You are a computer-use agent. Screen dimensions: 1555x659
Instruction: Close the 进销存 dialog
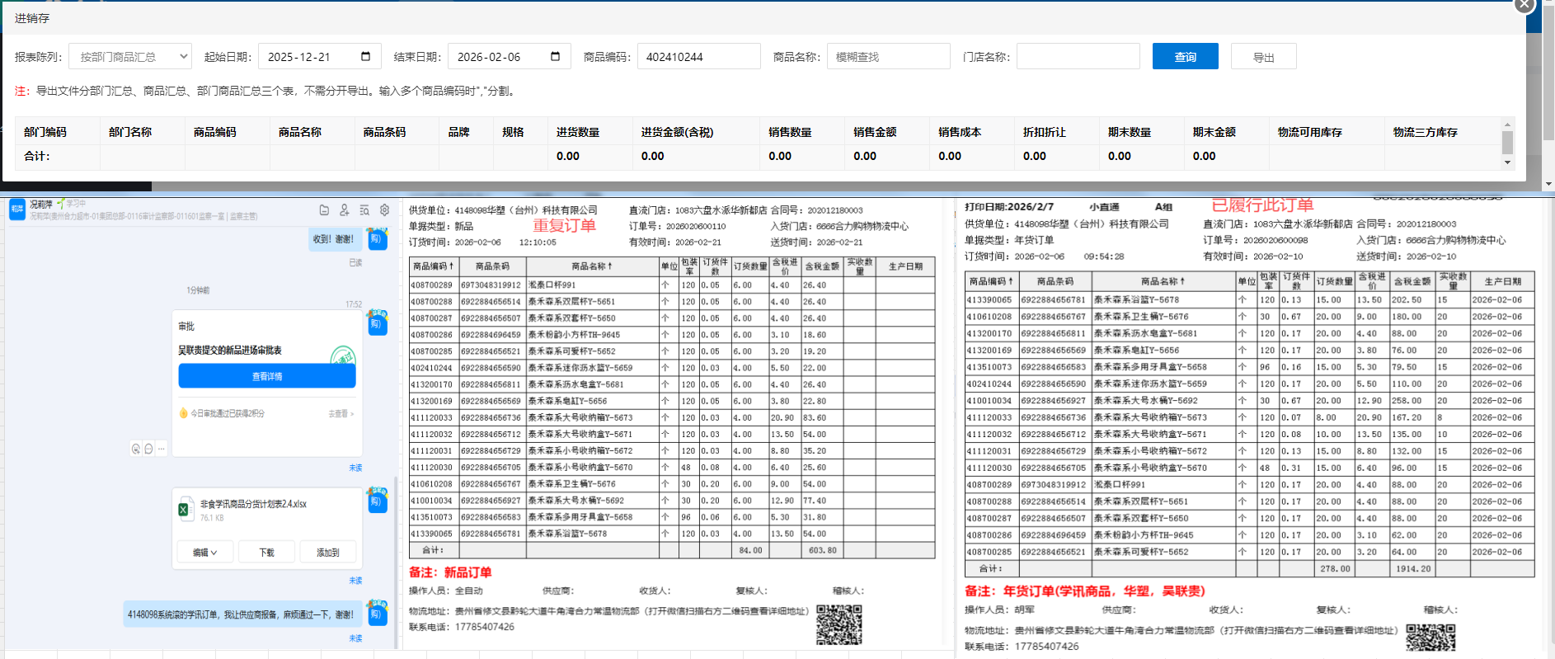(1524, 5)
